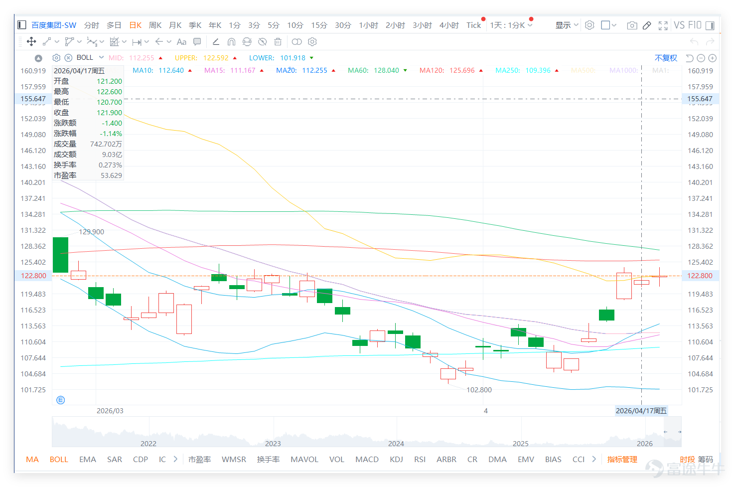Switch to 分时 intraday view
735x487 pixels.
pyautogui.click(x=92, y=25)
